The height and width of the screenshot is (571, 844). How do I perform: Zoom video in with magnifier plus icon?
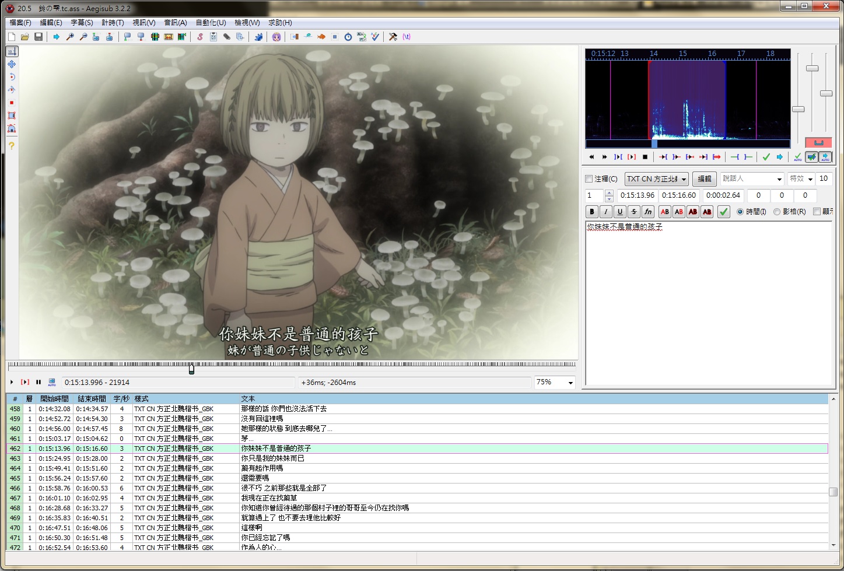click(x=70, y=37)
